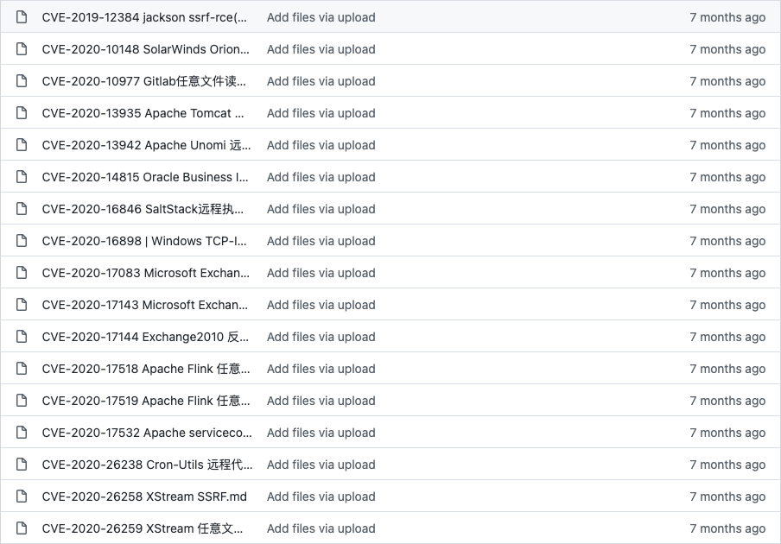Open CVE-2020-17144 Exchange2010 file

(x=145, y=337)
